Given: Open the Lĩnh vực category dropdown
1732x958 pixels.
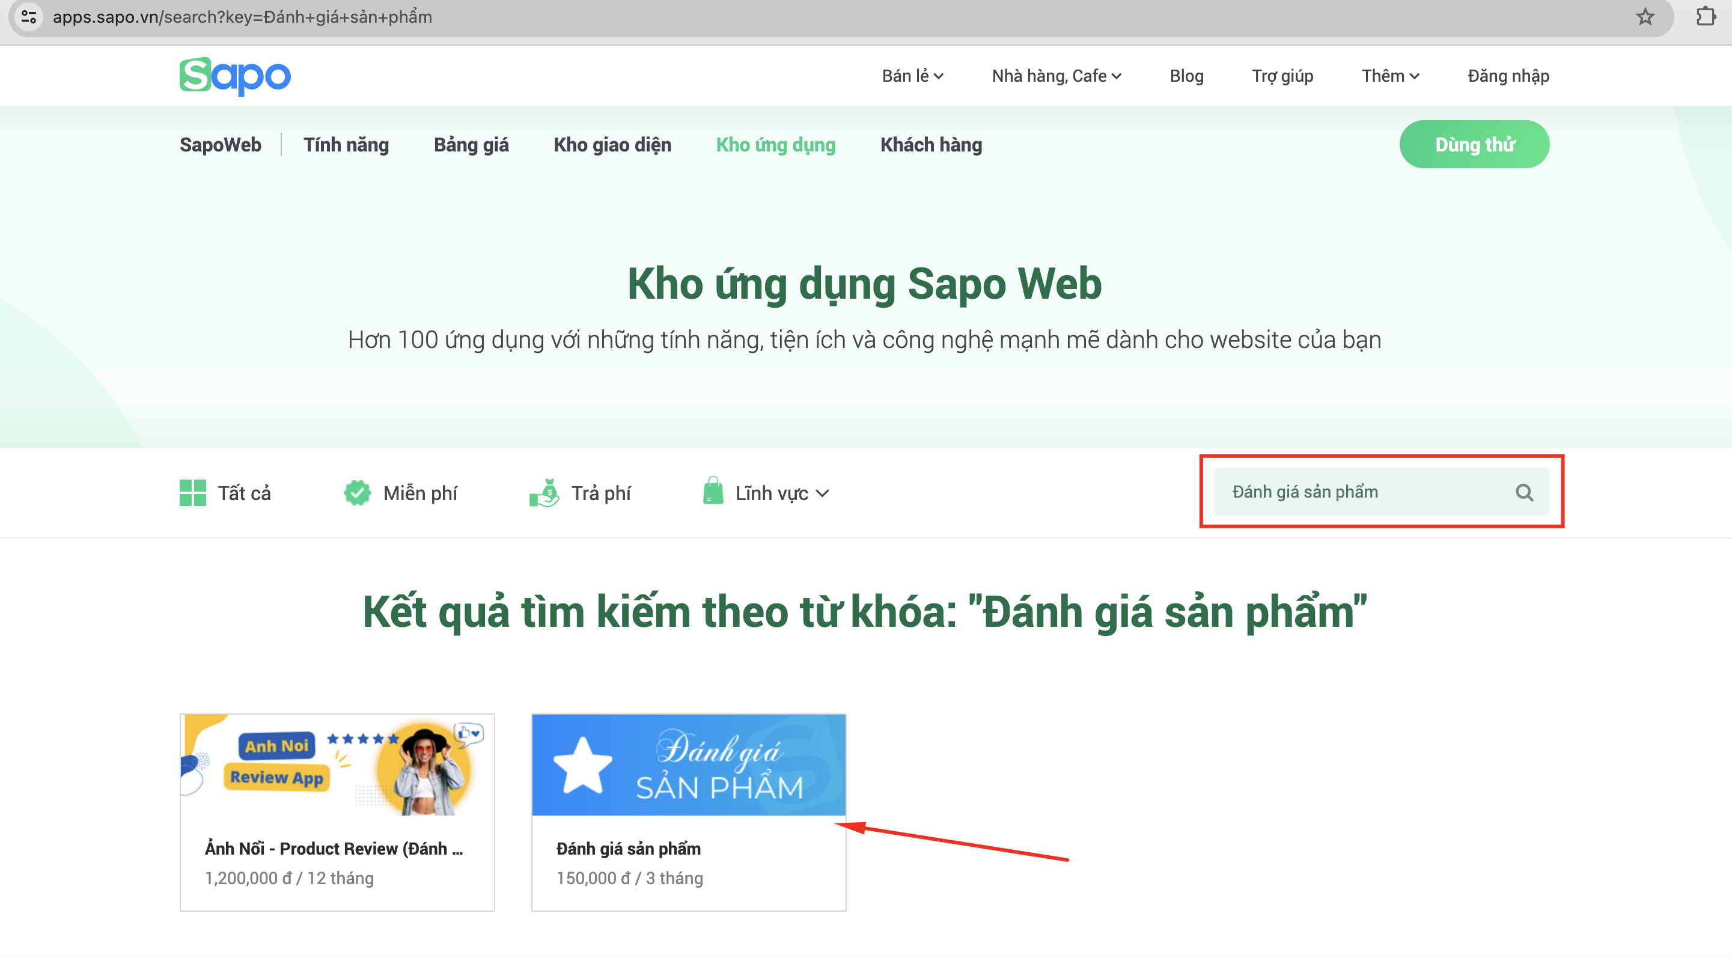Looking at the screenshot, I should pyautogui.click(x=782, y=493).
